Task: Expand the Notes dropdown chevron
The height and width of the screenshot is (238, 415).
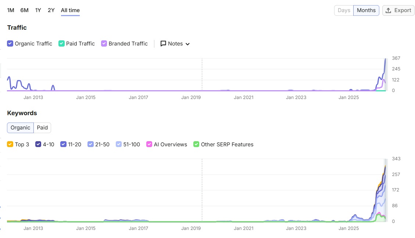Action: coord(187,44)
